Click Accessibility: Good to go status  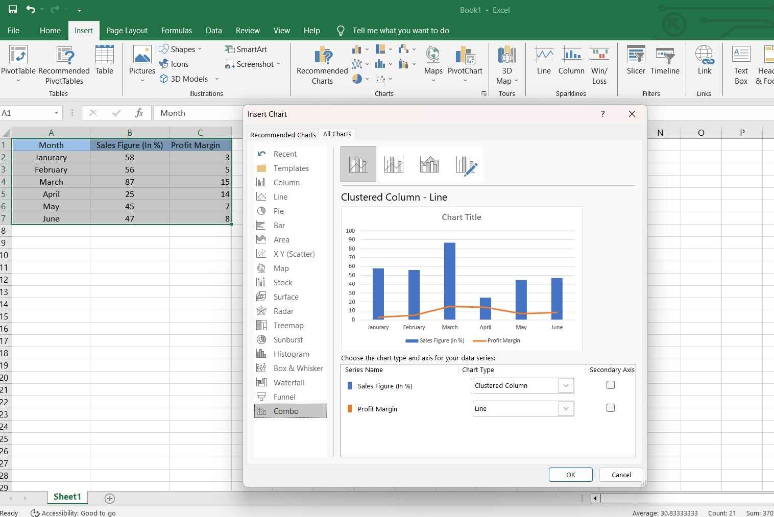point(74,512)
